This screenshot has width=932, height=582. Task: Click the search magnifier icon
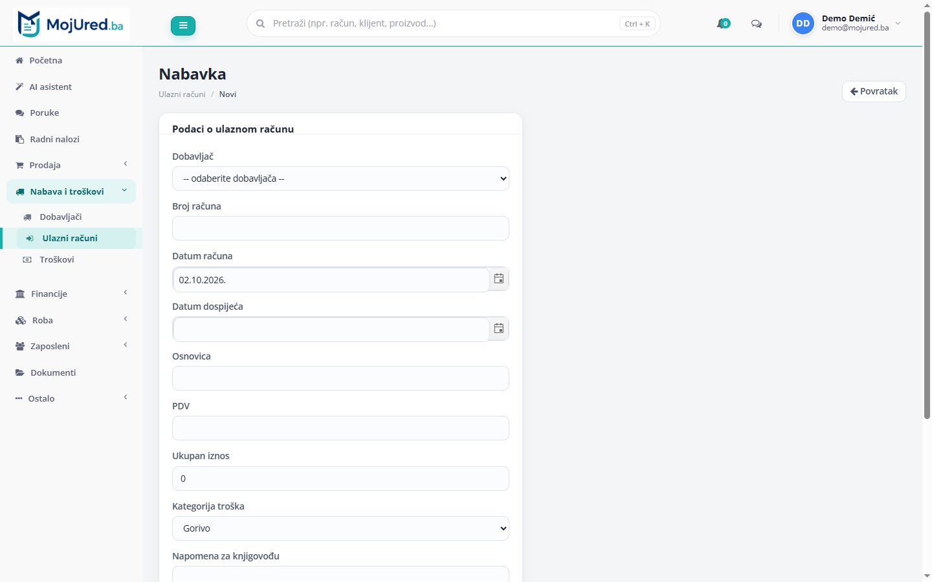pos(261,23)
